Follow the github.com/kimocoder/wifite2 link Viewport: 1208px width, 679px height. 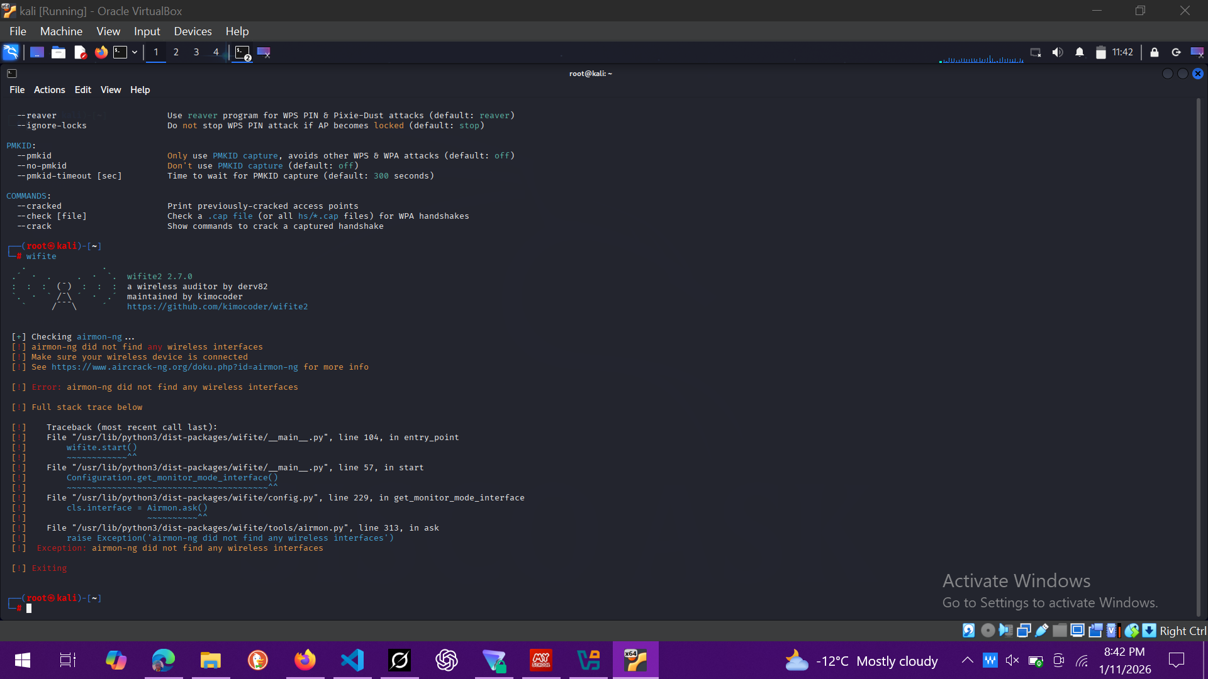pyautogui.click(x=217, y=307)
